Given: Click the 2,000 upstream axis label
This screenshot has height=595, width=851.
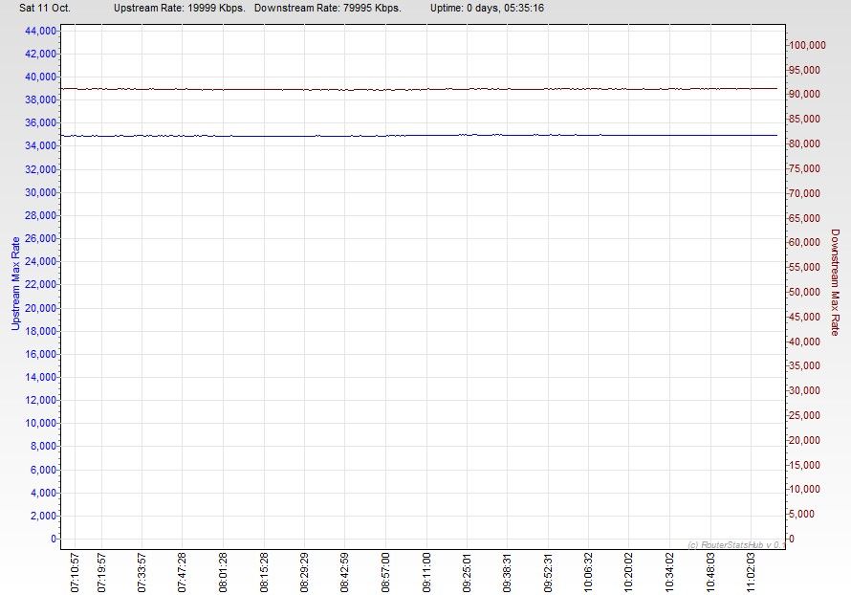Looking at the screenshot, I should (x=43, y=516).
